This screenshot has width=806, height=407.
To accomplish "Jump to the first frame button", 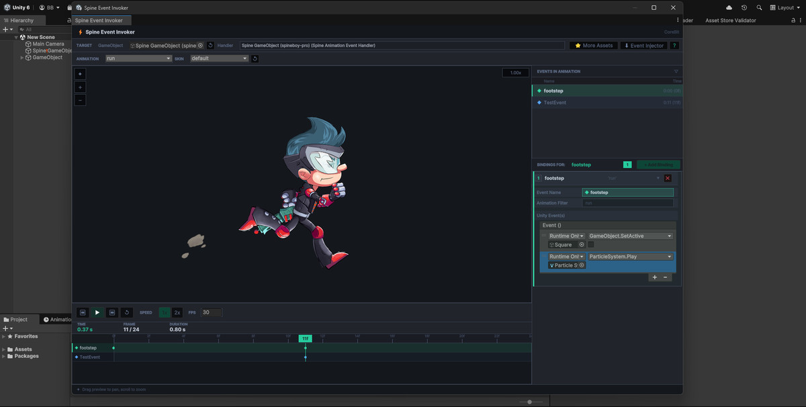I will [83, 312].
